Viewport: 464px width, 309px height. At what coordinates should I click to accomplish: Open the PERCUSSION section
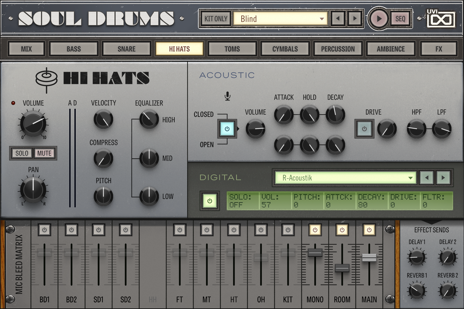(x=338, y=49)
